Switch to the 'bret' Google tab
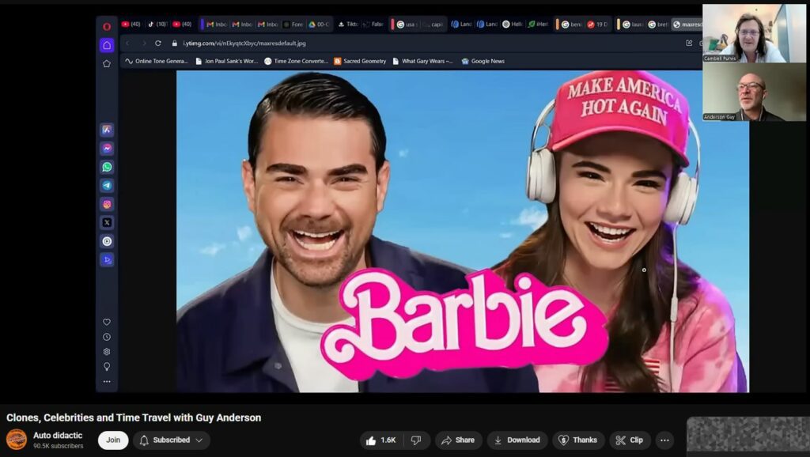The width and height of the screenshot is (810, 457). point(658,25)
